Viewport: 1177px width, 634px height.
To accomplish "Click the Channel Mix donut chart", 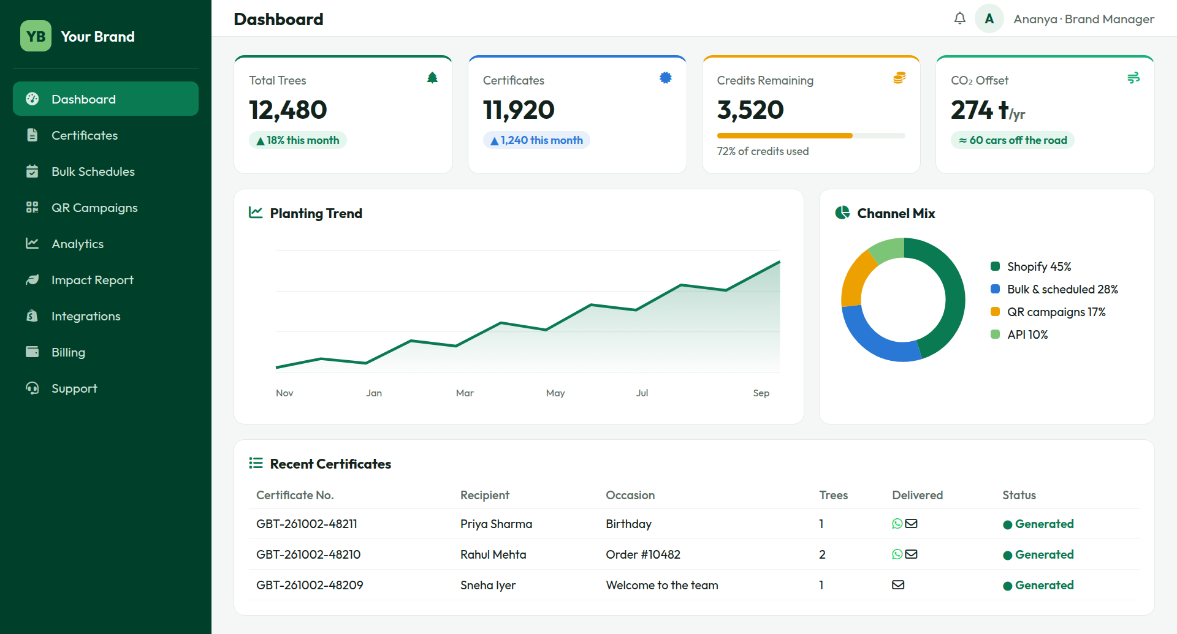I will 903,300.
